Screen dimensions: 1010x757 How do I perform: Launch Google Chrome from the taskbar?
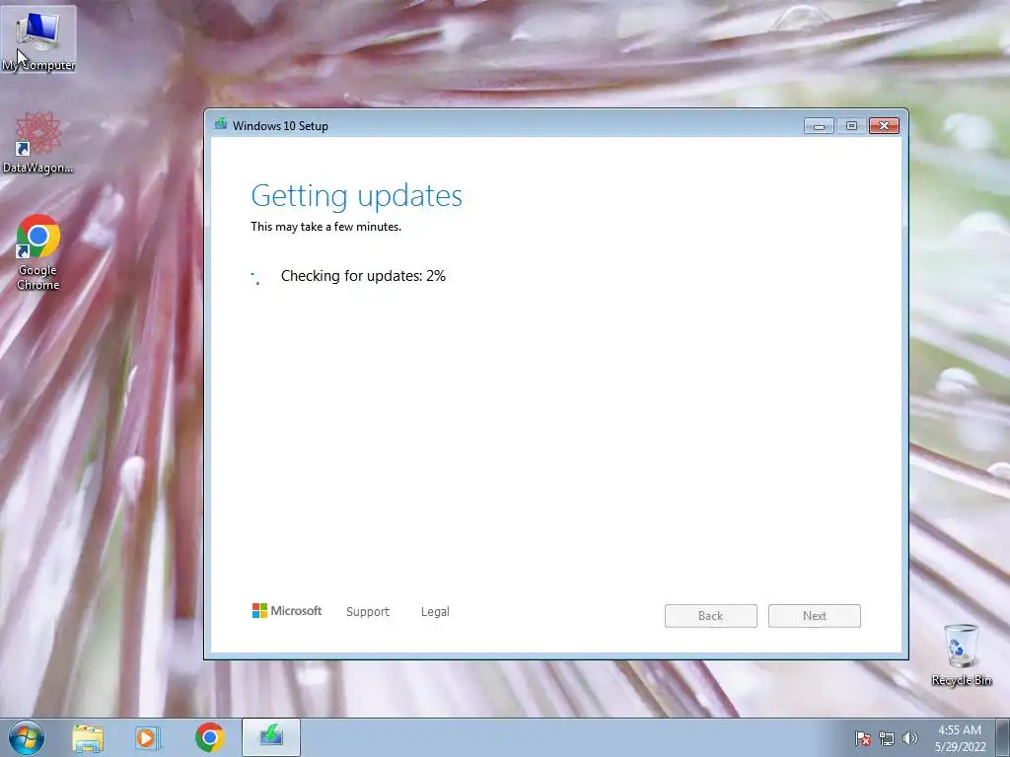click(209, 737)
